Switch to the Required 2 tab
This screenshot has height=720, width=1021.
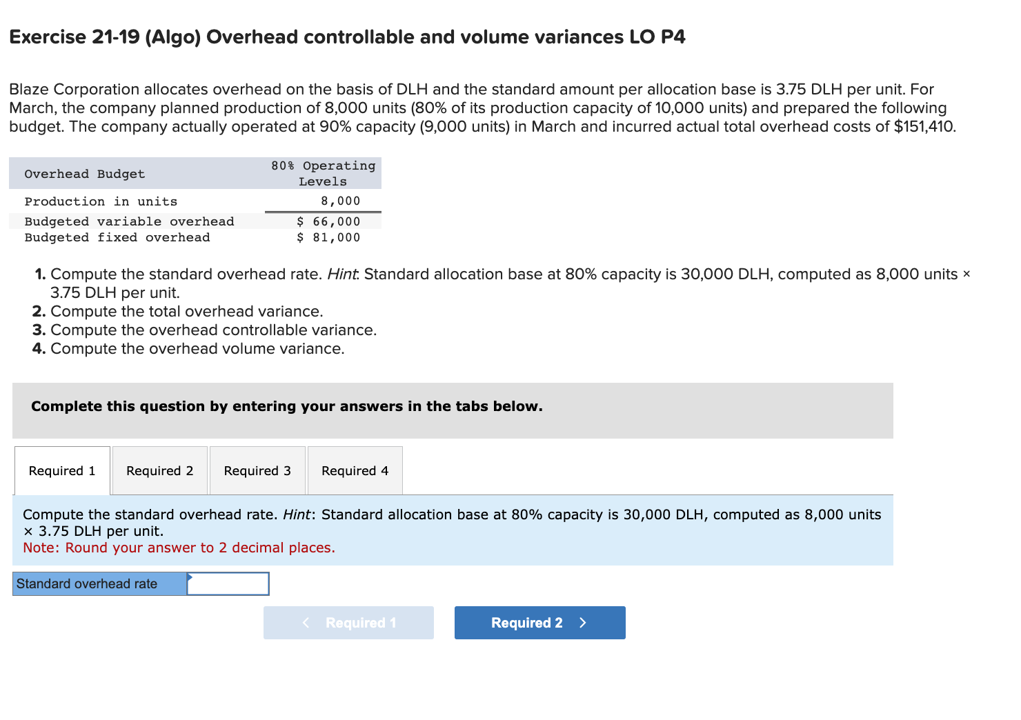click(159, 470)
